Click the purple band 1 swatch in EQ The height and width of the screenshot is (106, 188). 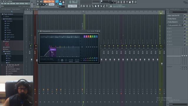coord(84,37)
